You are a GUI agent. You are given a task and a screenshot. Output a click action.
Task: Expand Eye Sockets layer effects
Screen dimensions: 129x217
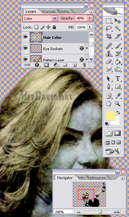pos(87,48)
